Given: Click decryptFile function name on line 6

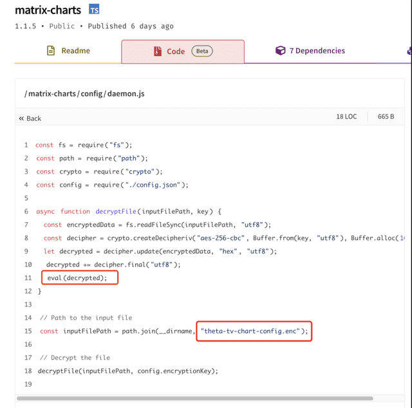Looking at the screenshot, I should tap(116, 212).
